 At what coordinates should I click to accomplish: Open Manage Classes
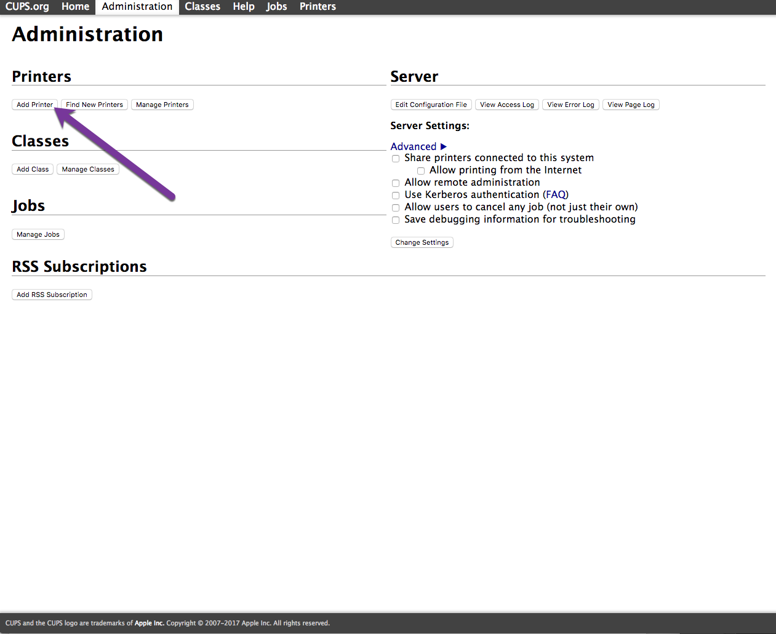88,169
